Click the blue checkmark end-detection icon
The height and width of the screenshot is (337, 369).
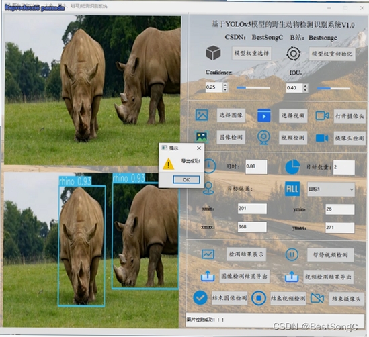200,298
